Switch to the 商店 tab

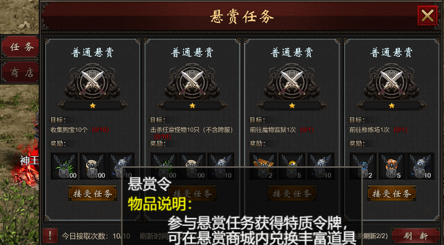click(20, 72)
